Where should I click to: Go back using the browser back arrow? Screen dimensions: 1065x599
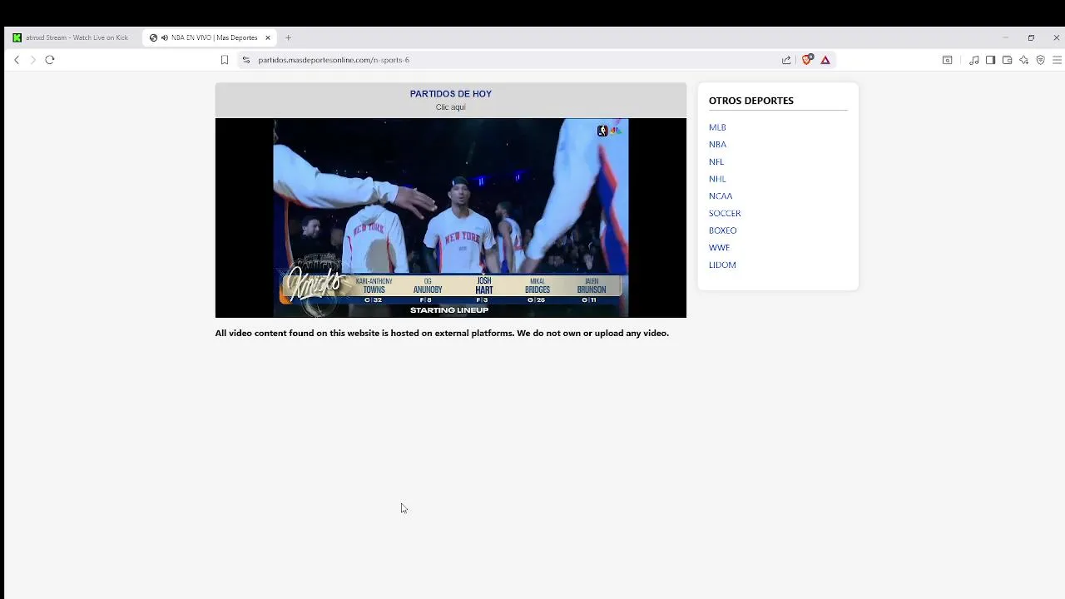[17, 60]
